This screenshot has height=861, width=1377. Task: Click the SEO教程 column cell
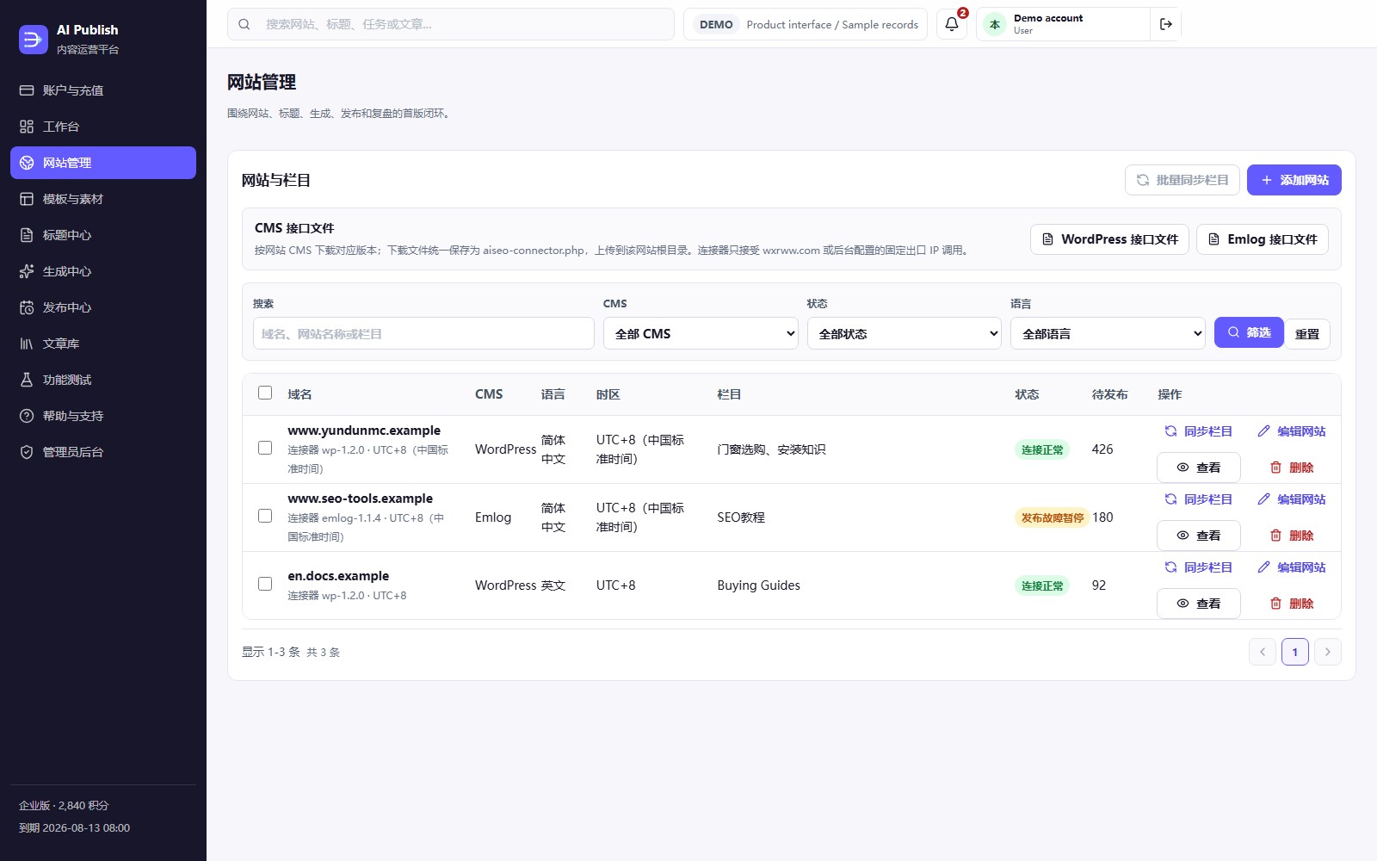(x=741, y=517)
